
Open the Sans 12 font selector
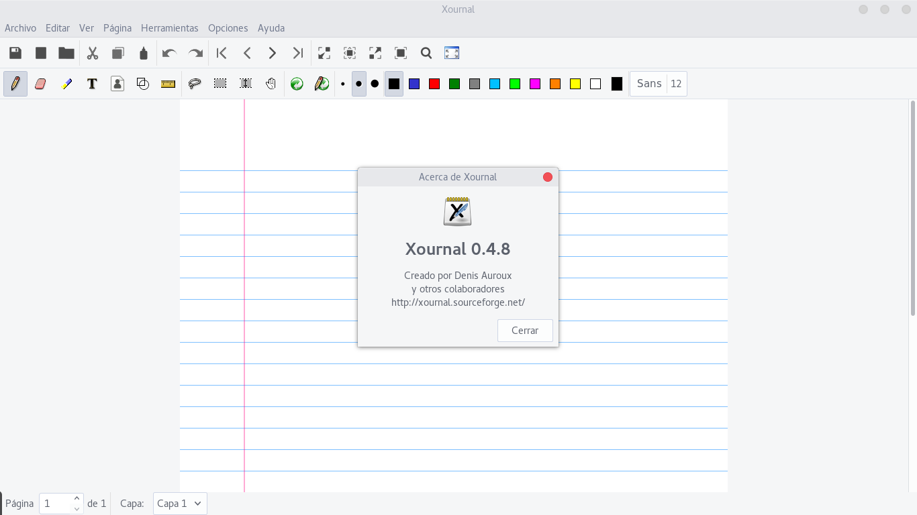(x=659, y=84)
